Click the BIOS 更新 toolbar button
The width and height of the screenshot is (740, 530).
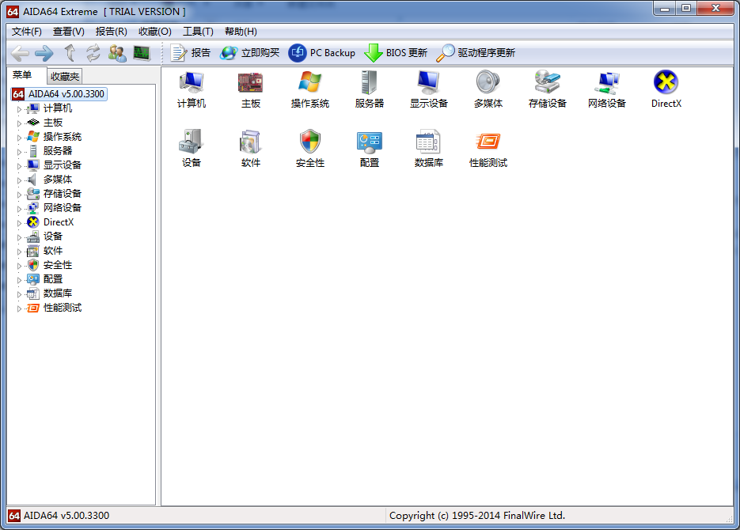tap(396, 53)
